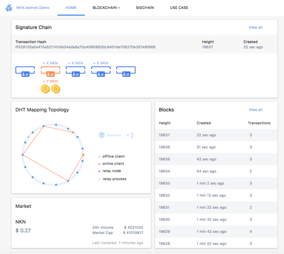This screenshot has height=254, width=284.
Task: Click NKN price $ 0.27
Action: coord(23,231)
